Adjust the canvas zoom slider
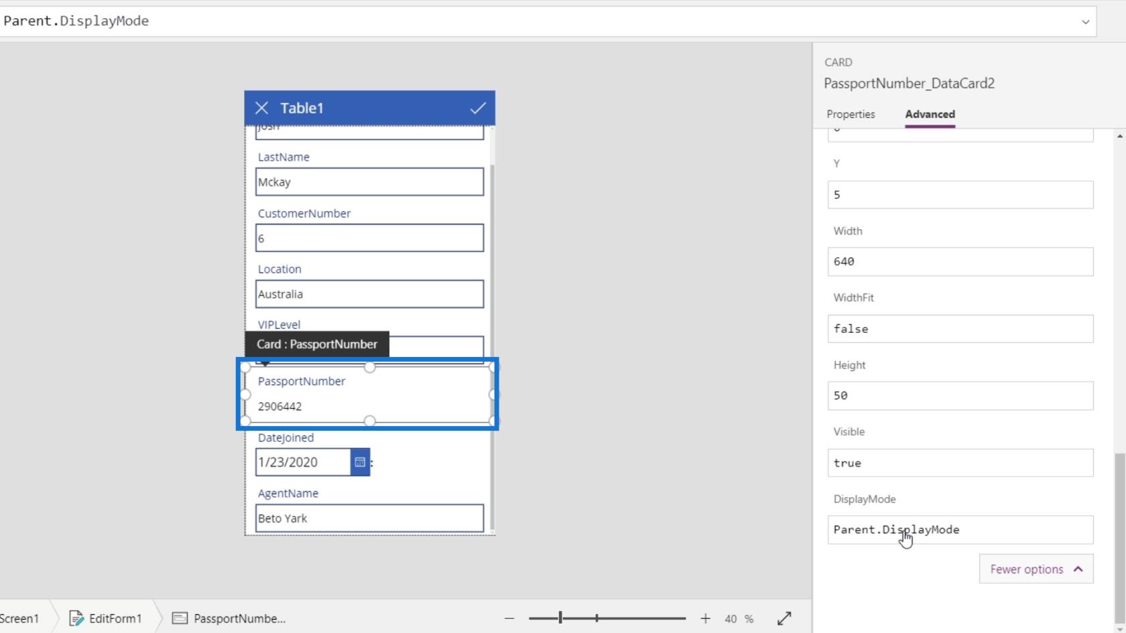Screen dimensions: 1126x633 point(560,618)
